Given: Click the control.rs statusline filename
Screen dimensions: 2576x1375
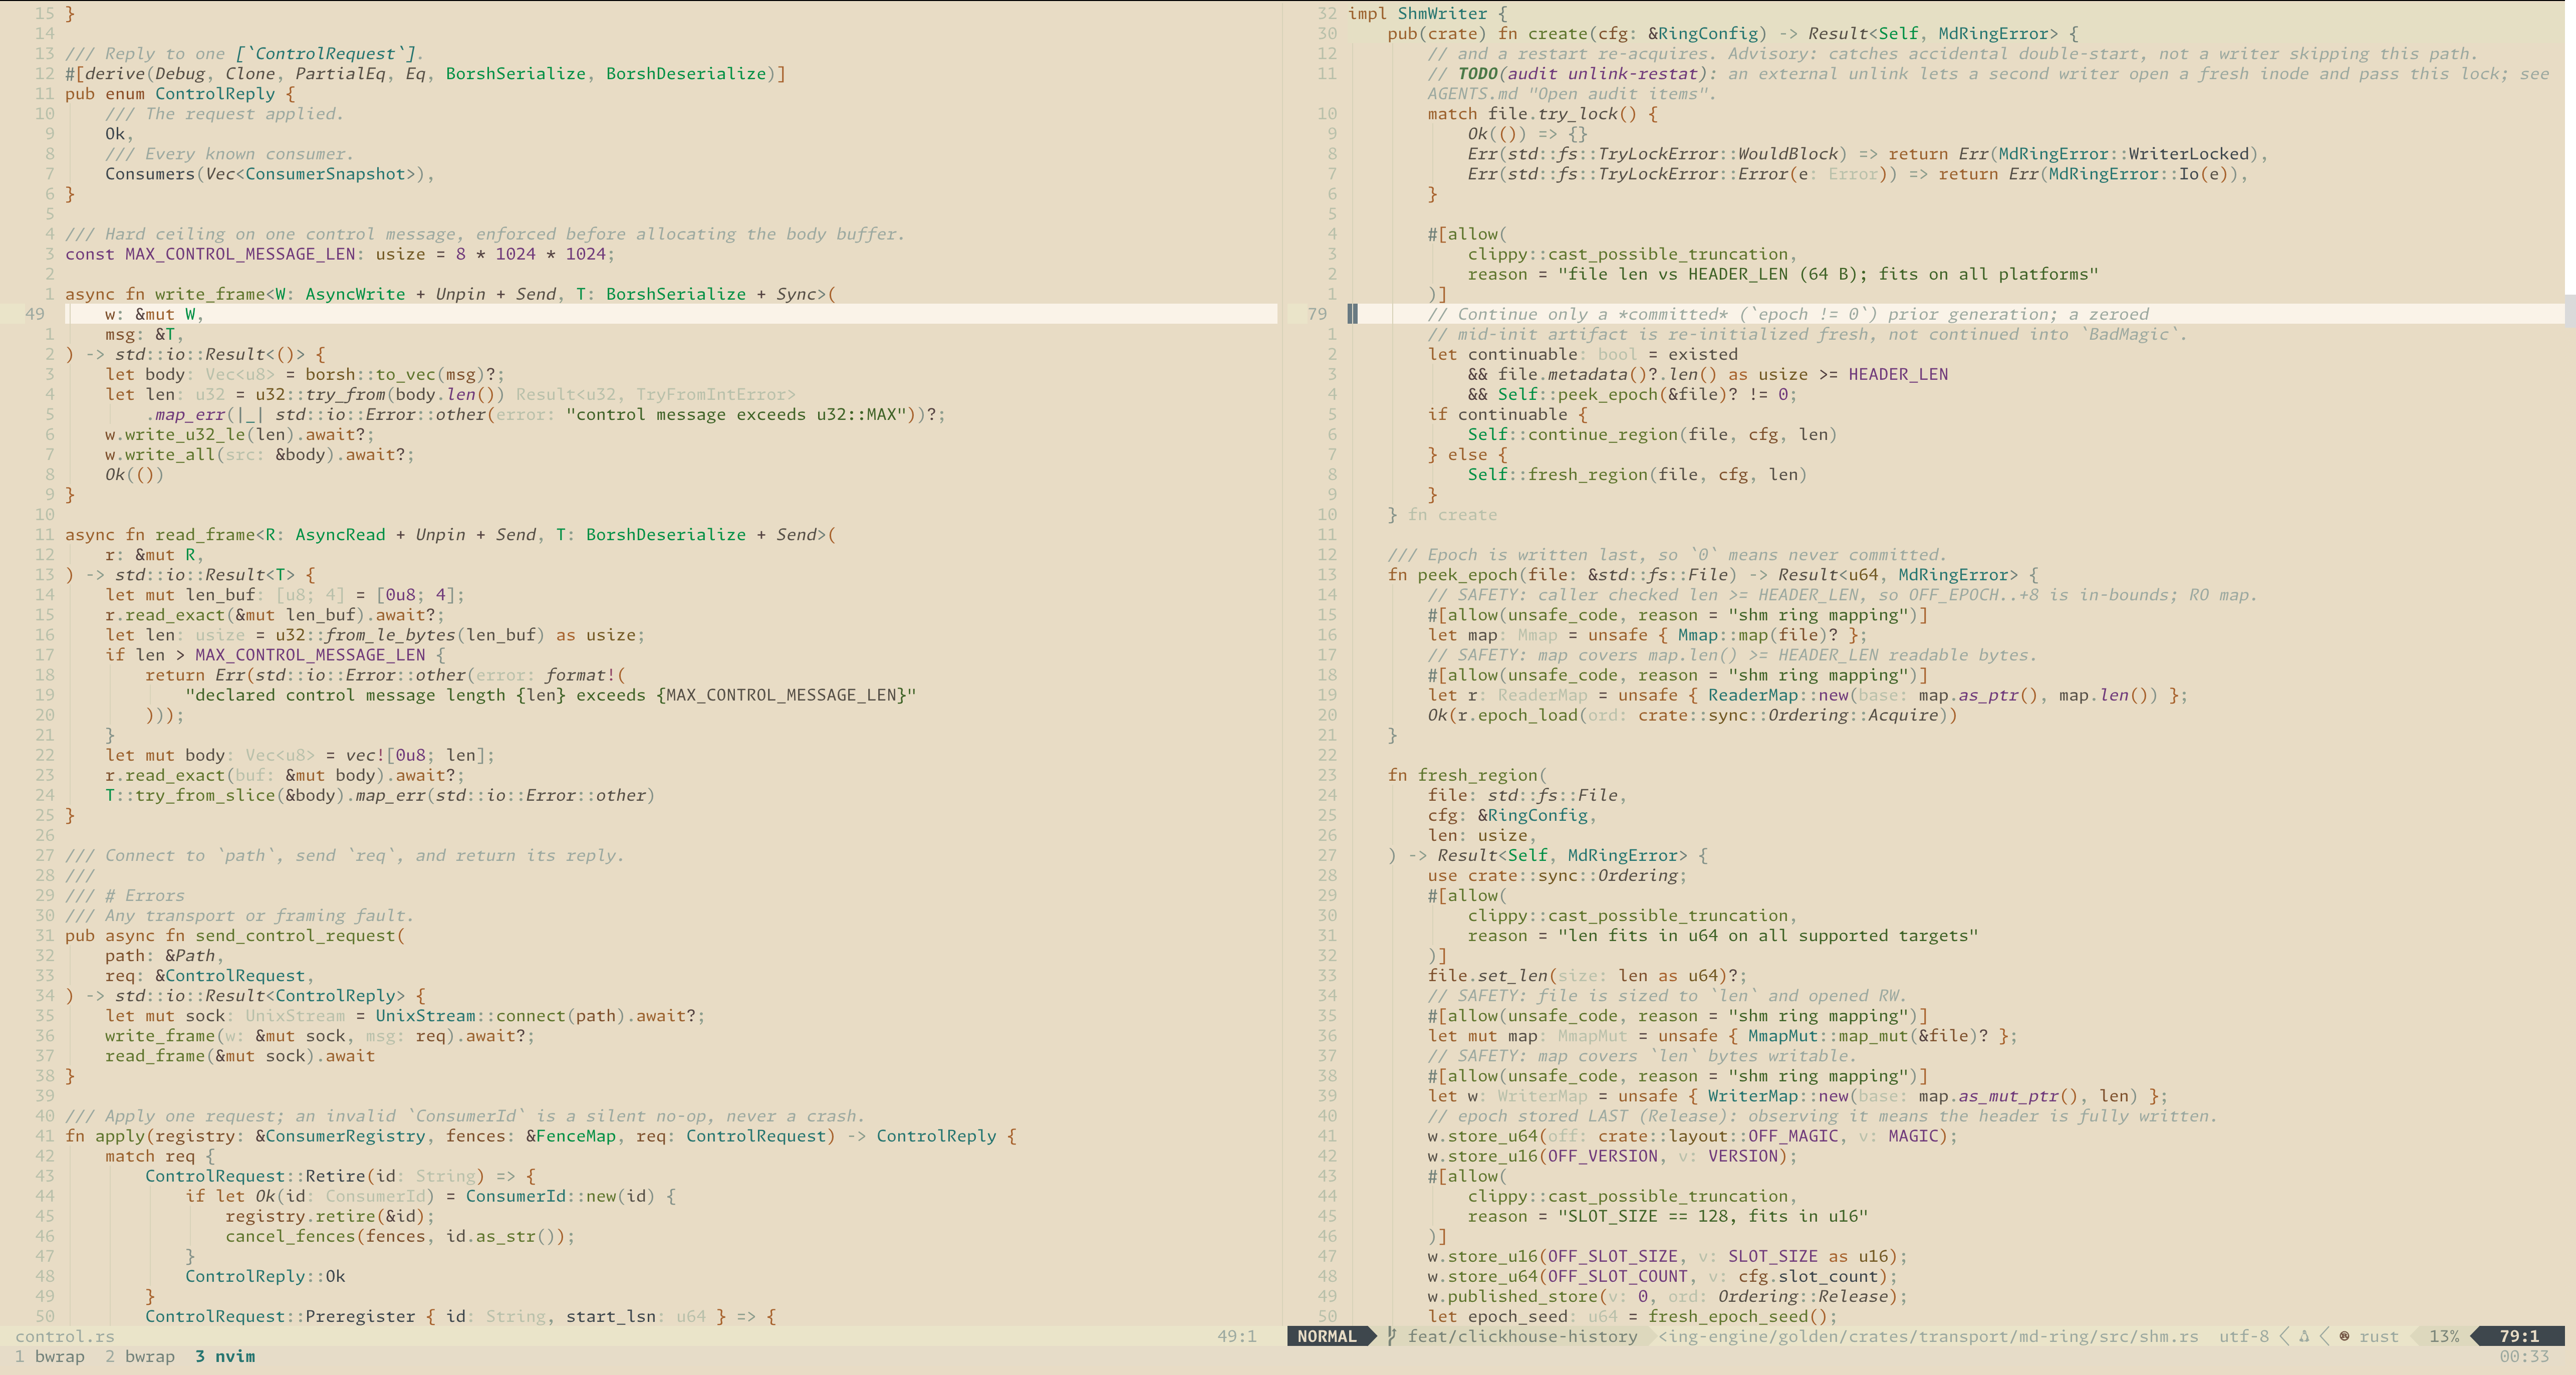Looking at the screenshot, I should point(65,1336).
